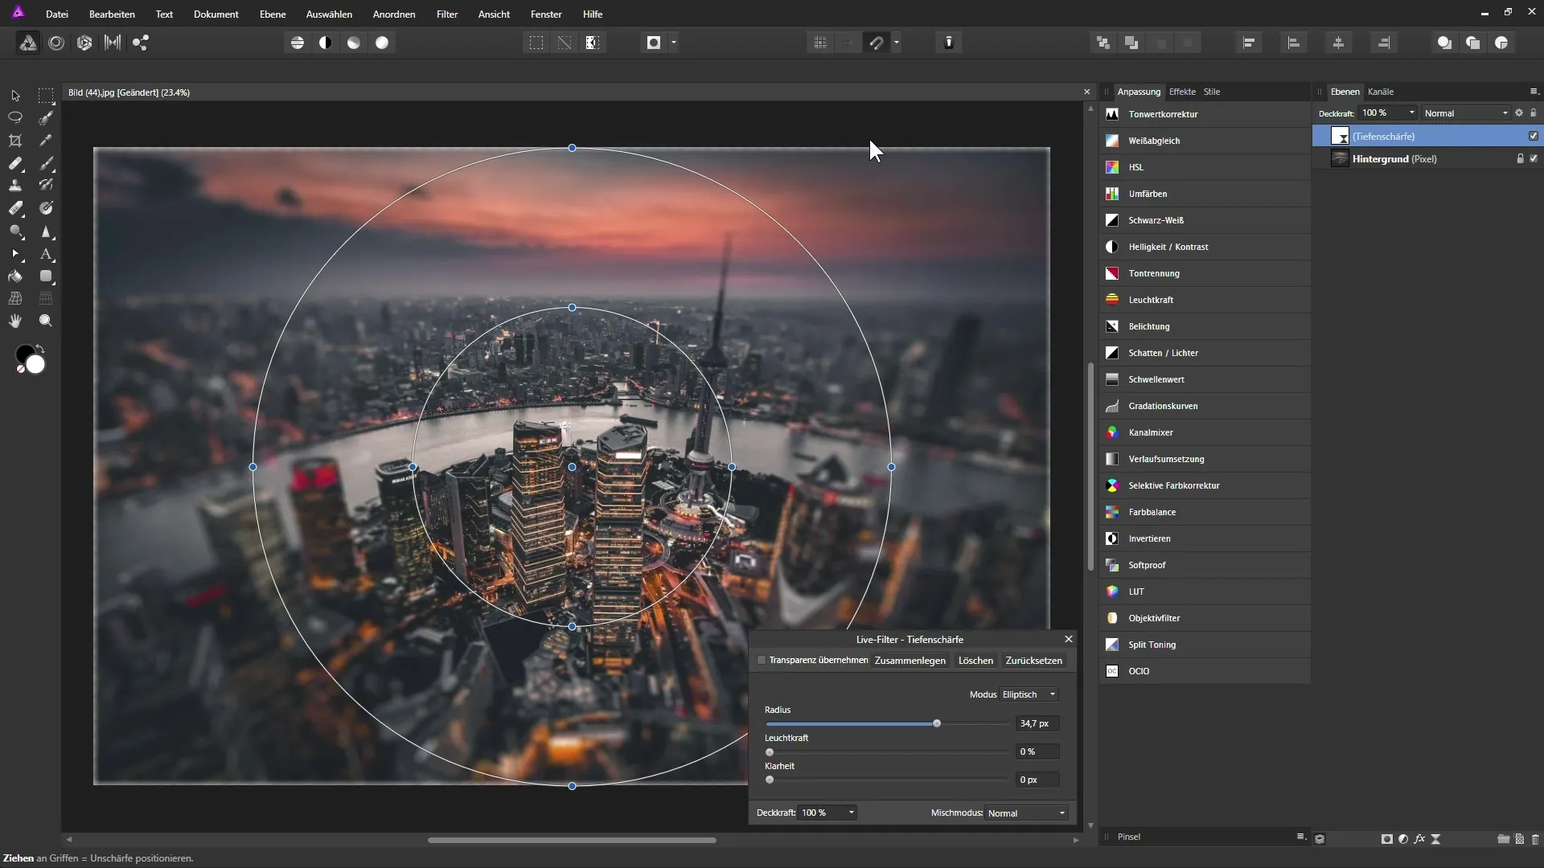Click the horizontal canvas scrollbar
1544x868 pixels.
coord(572,841)
